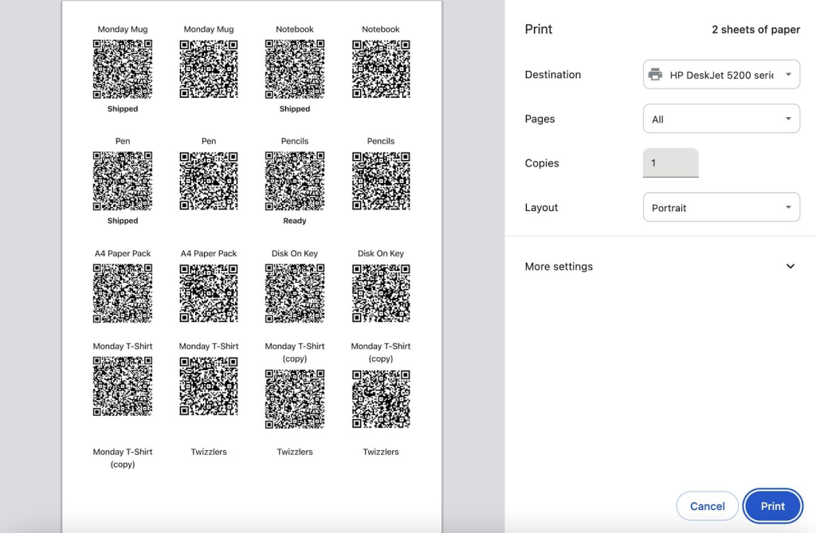Click the rightmost Monday T-Shirt (copy) QR code
Screen dimensions: 816x533
(381, 399)
